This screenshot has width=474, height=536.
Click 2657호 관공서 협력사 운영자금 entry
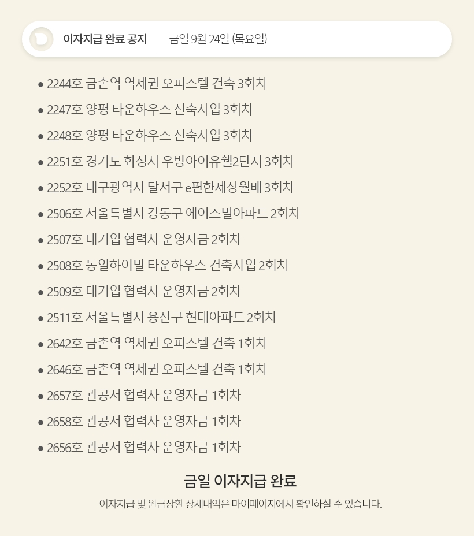pyautogui.click(x=144, y=396)
